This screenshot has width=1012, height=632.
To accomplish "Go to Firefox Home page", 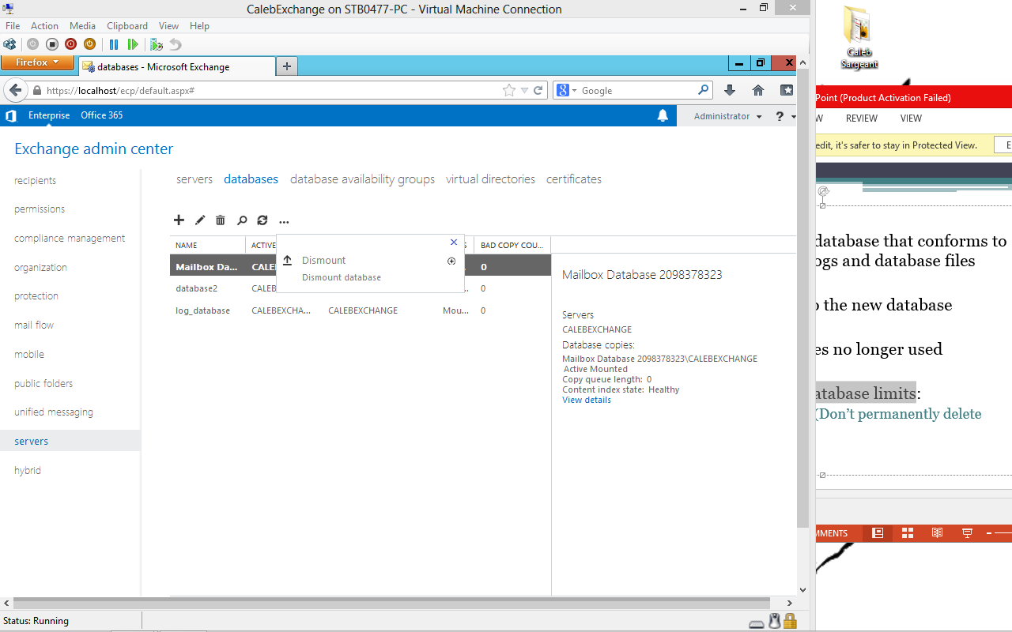I will (x=758, y=90).
